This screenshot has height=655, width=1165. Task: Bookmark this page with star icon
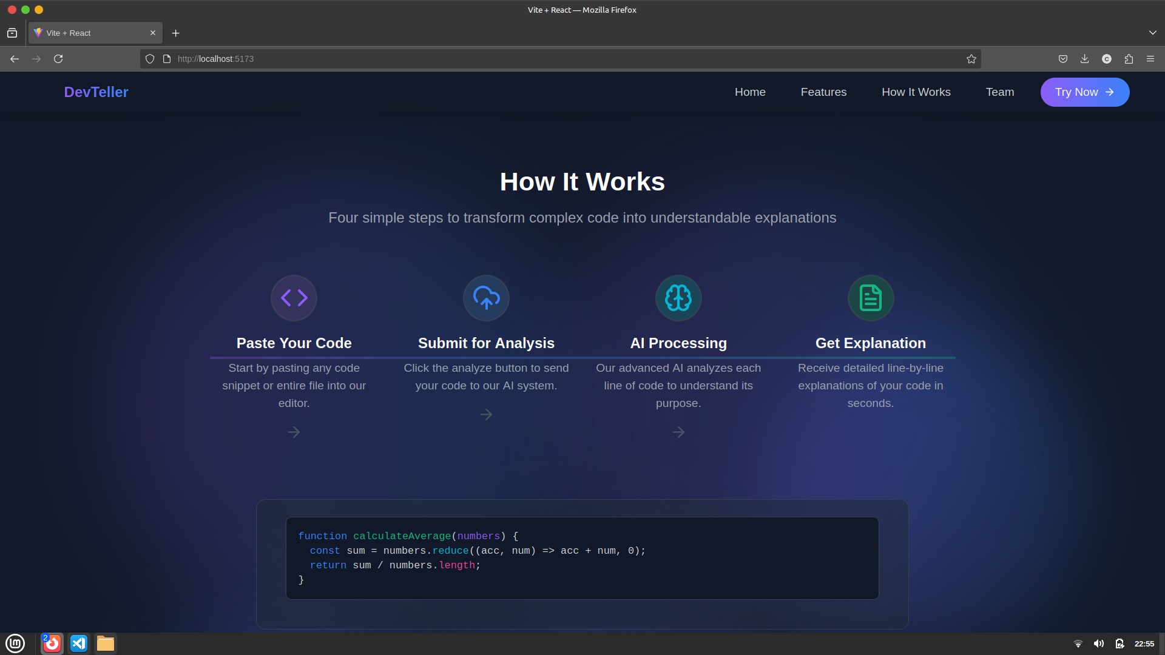(971, 59)
